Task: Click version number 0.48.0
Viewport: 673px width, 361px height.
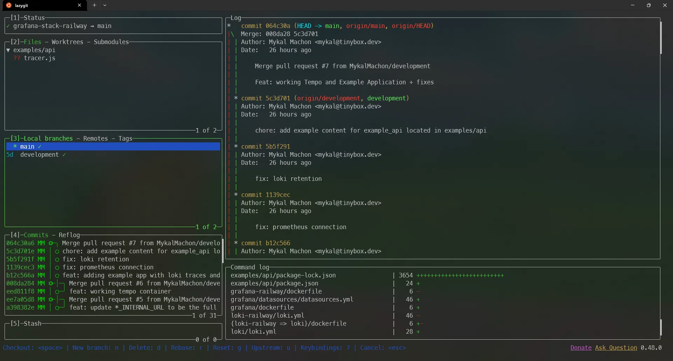Action: coord(651,348)
